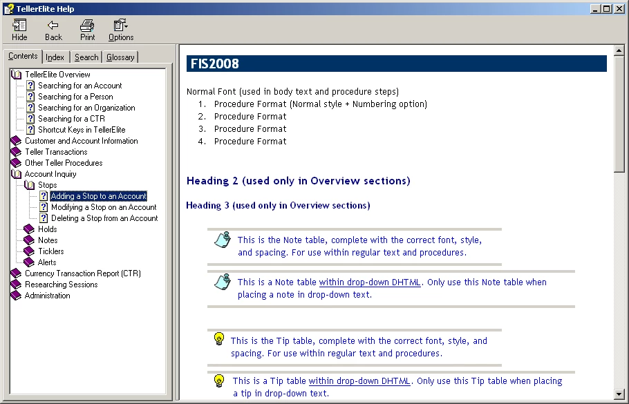Viewport: 629px width, 404px height.
Task: Expand the Researching Sessions book icon
Action: click(x=16, y=284)
